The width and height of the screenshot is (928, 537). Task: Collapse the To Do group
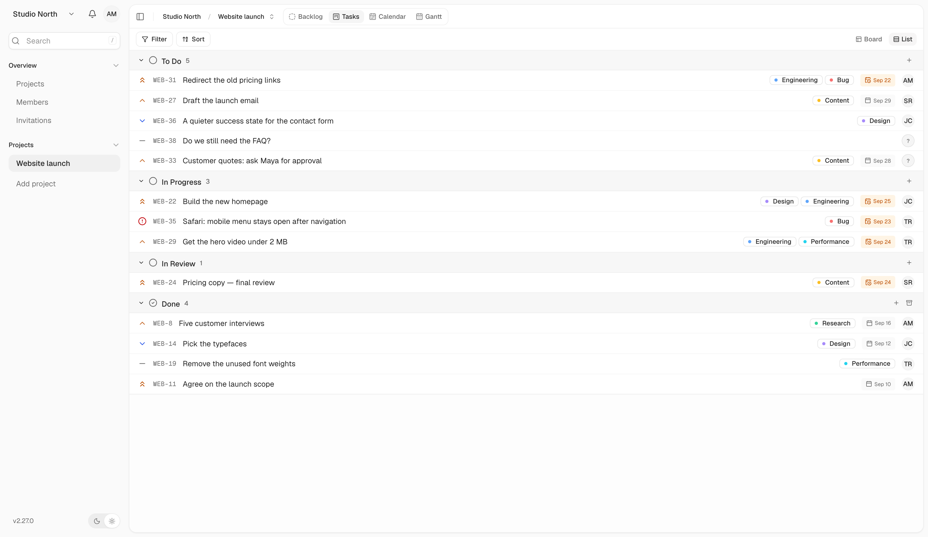(x=141, y=60)
